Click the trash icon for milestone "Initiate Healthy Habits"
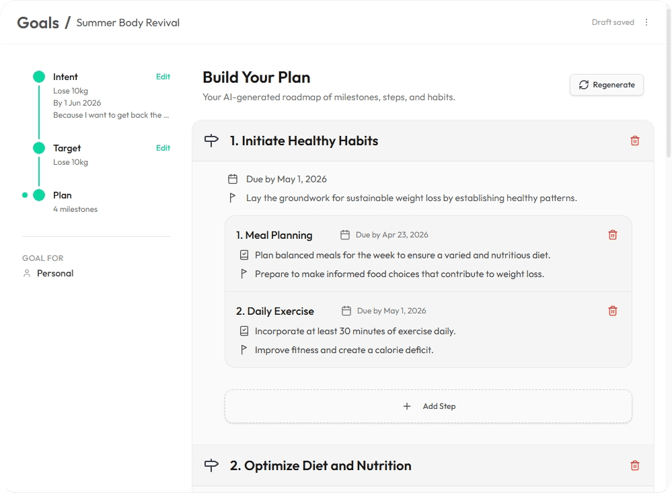 pos(634,140)
